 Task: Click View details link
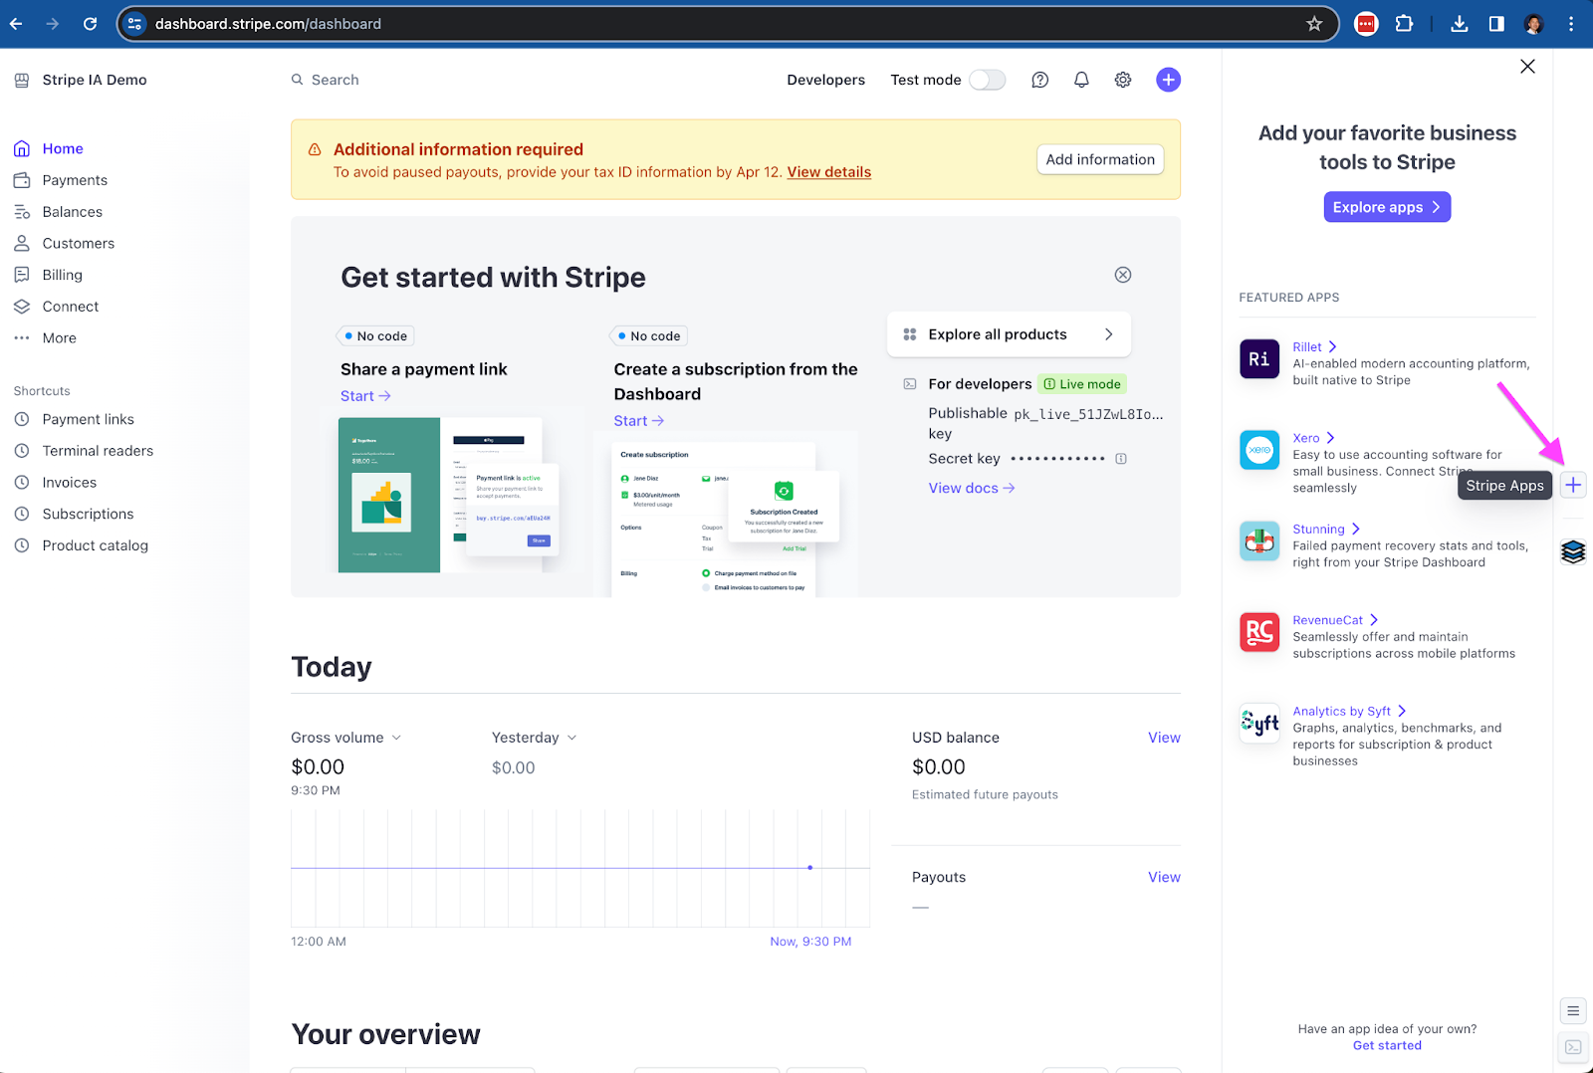828,172
